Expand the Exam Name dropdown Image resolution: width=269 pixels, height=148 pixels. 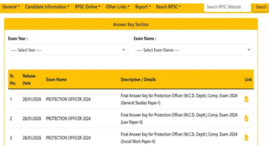pos(193,50)
